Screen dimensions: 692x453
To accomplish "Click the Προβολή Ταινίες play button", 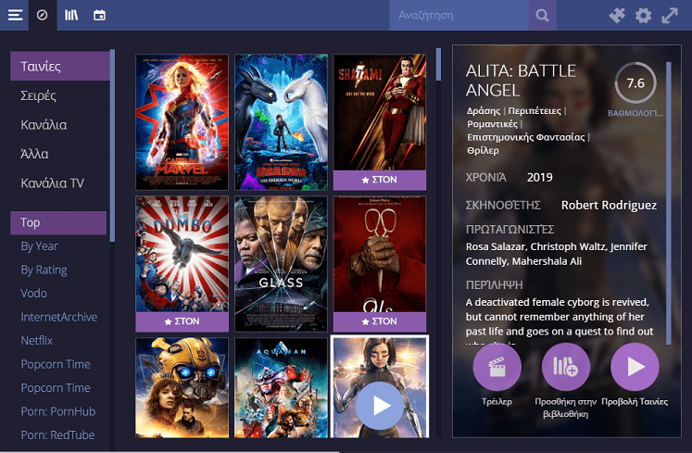I will (x=635, y=367).
